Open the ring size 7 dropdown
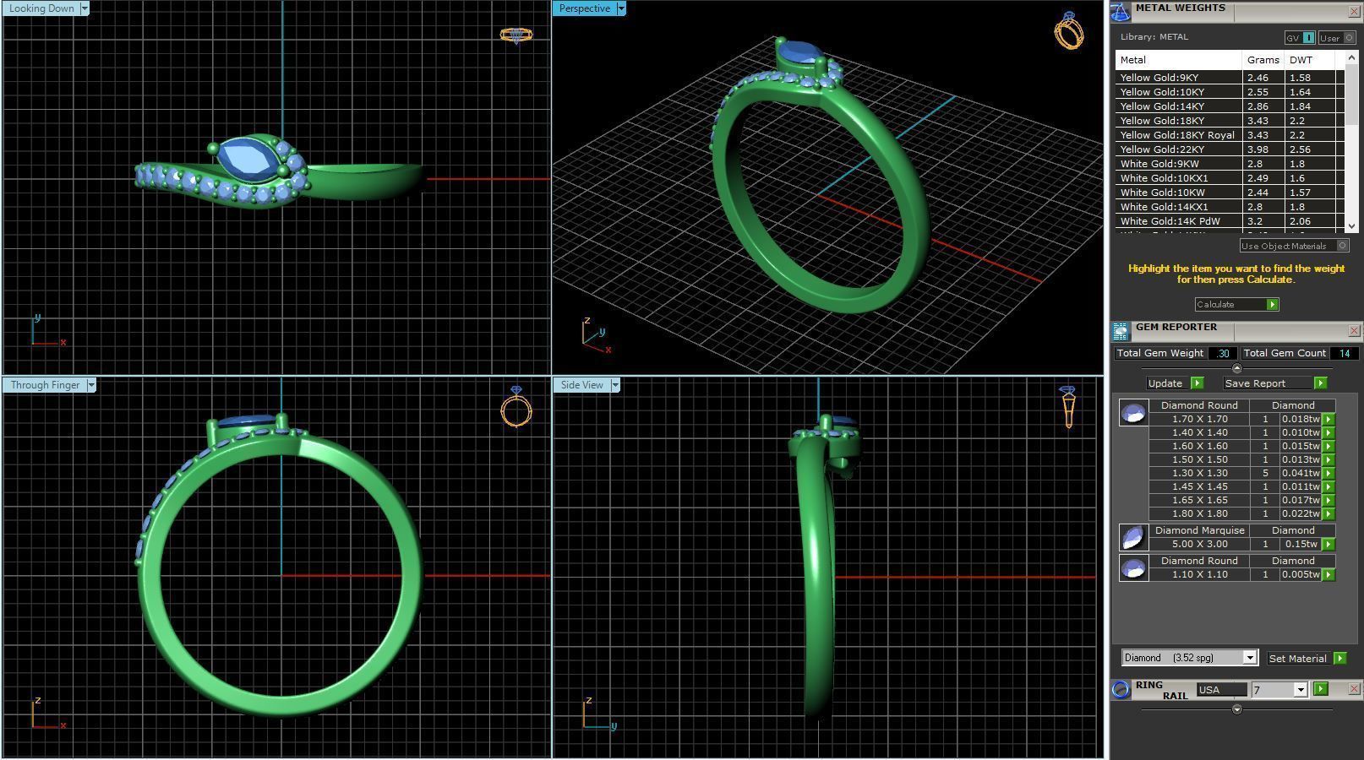The height and width of the screenshot is (760, 1364). point(1301,690)
